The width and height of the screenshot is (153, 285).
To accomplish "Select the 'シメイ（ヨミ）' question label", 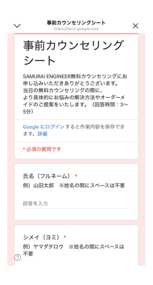I will click(x=41, y=237).
